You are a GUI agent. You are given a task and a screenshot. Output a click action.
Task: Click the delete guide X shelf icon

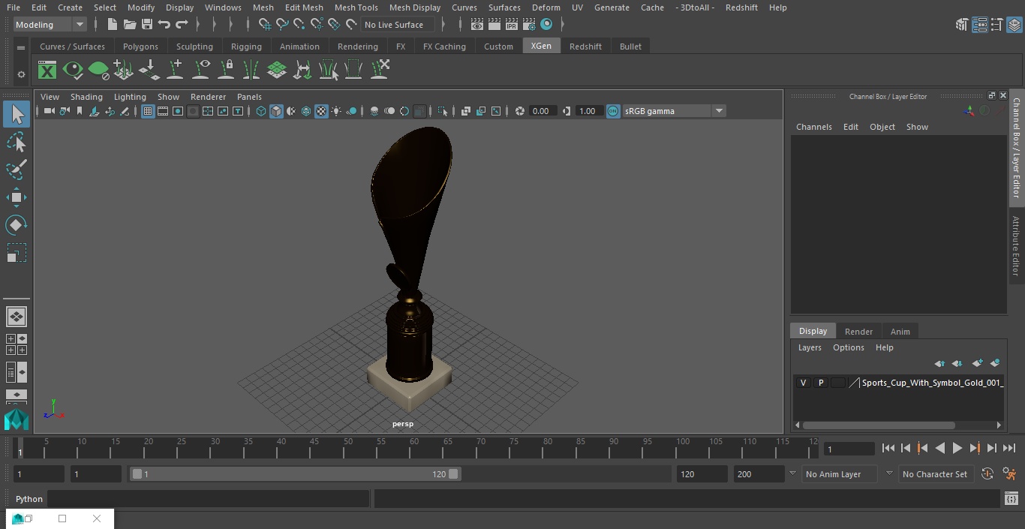tap(380, 70)
